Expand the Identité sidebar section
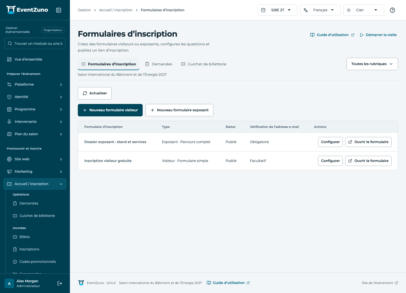Screen dimensions: 406x293 pos(35,97)
